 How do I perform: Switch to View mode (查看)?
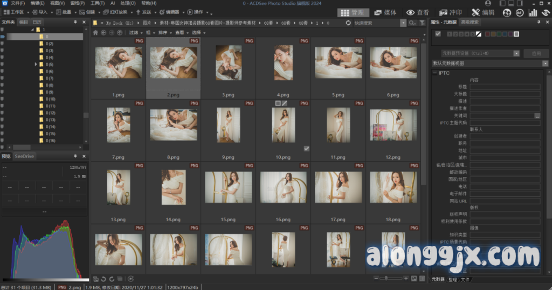418,12
